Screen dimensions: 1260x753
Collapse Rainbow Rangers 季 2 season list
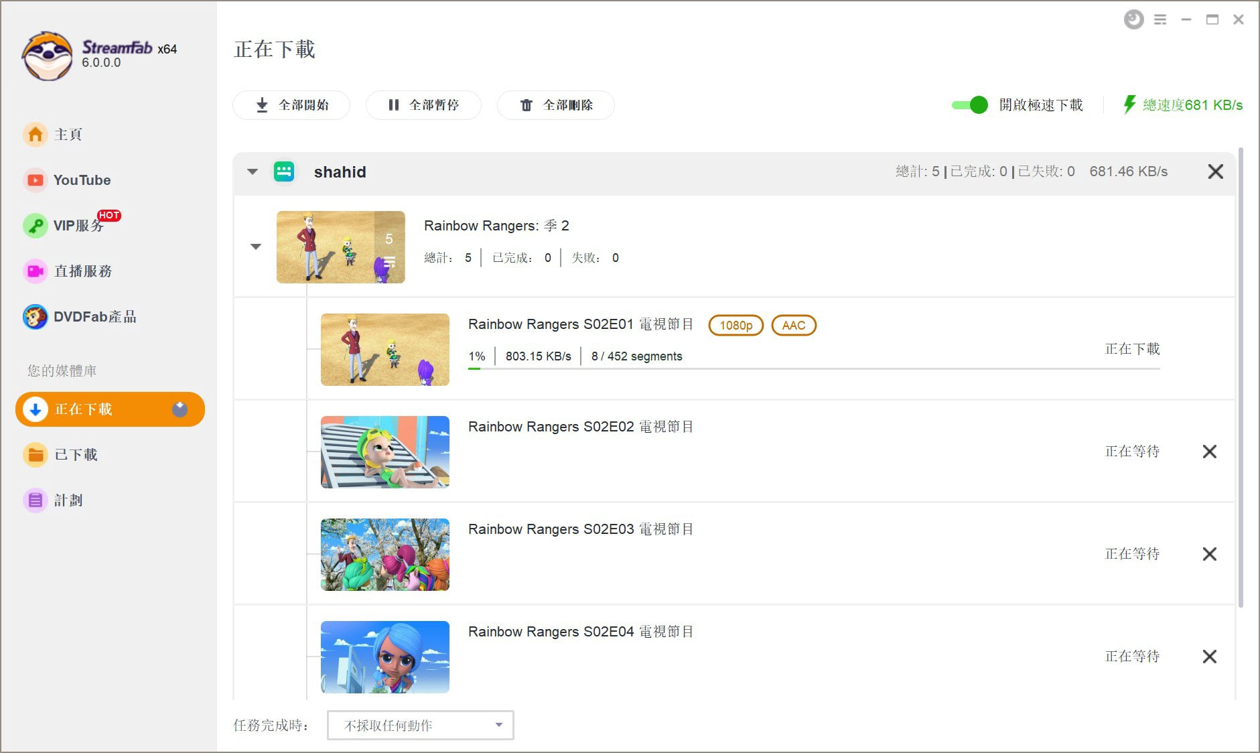(256, 247)
